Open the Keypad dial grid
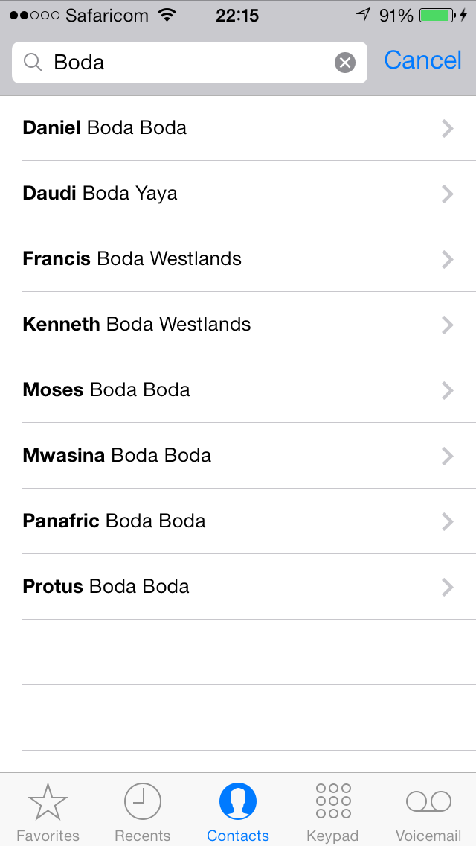 click(x=332, y=802)
